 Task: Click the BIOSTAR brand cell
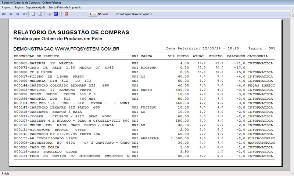pyautogui.click(x=148, y=68)
